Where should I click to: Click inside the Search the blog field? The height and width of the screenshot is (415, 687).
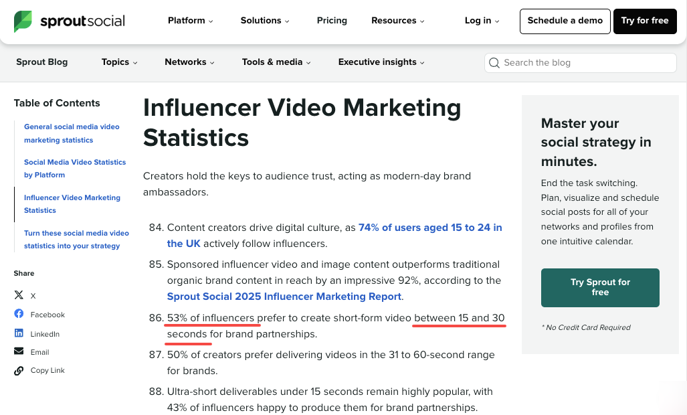tap(580, 63)
